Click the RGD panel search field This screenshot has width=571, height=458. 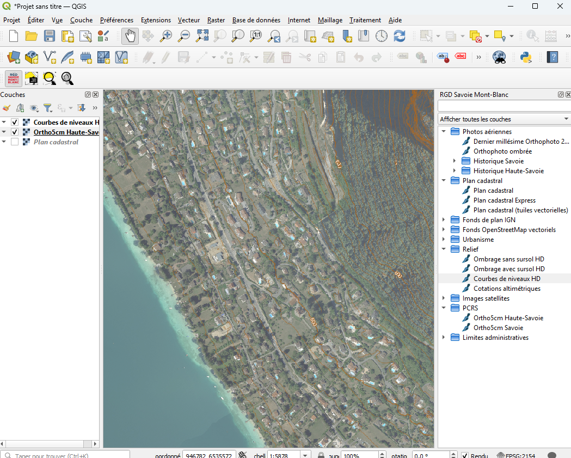click(504, 106)
